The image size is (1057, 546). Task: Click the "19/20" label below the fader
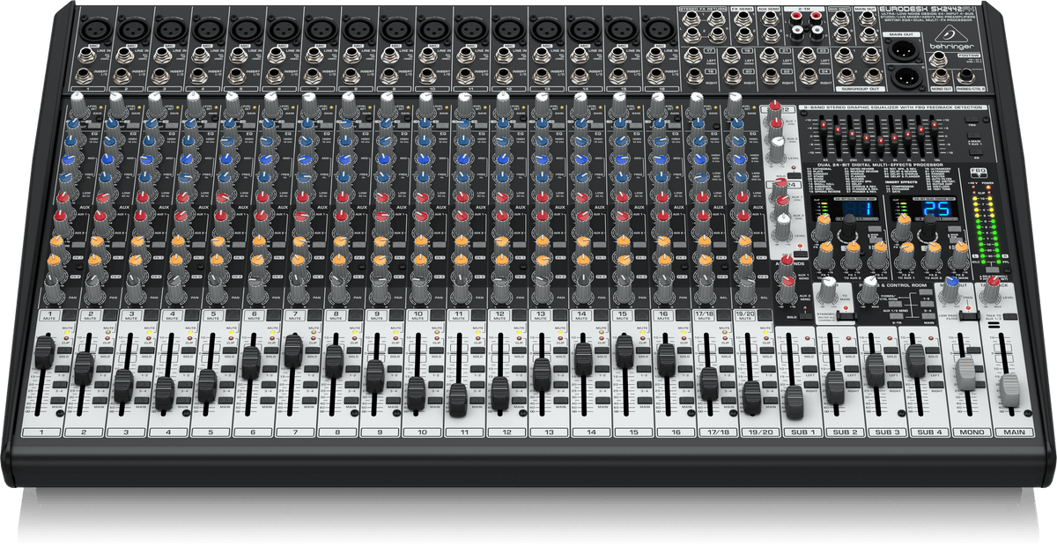[x=759, y=432]
